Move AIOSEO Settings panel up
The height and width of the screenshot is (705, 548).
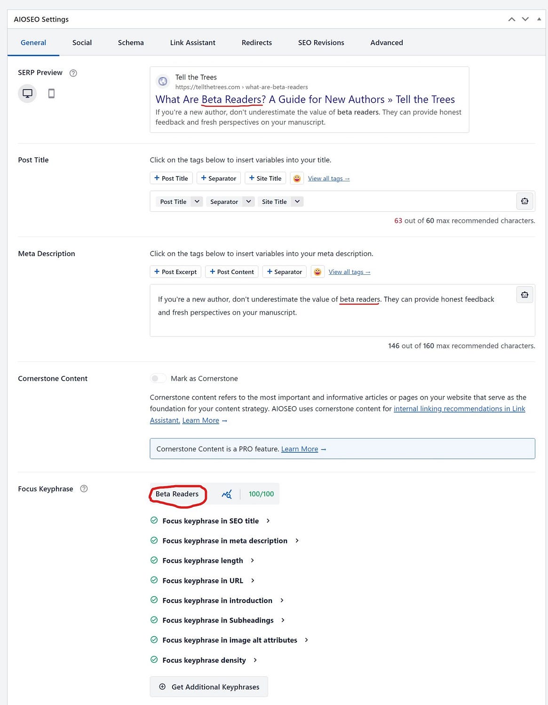pos(511,19)
